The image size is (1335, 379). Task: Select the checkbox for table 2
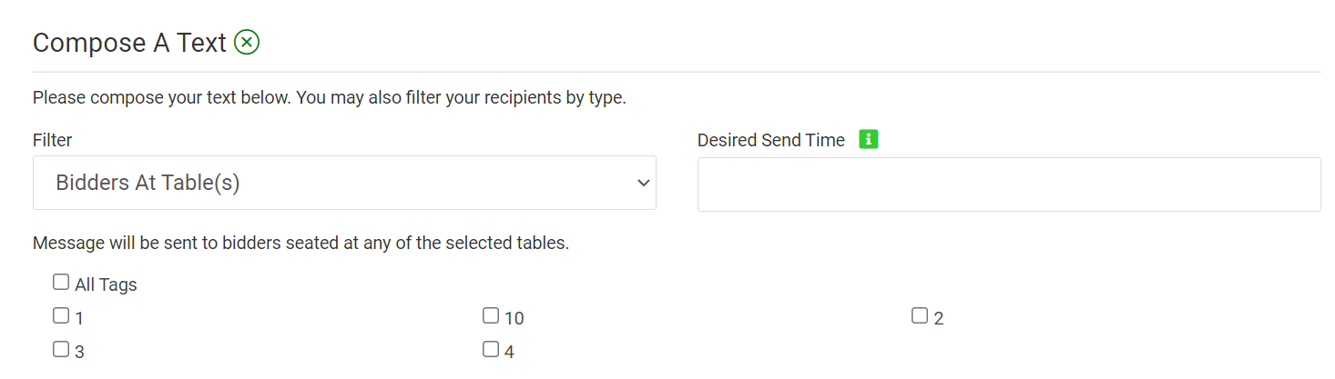click(x=920, y=316)
